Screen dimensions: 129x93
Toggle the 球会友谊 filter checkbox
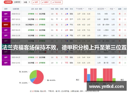click(57, 2)
